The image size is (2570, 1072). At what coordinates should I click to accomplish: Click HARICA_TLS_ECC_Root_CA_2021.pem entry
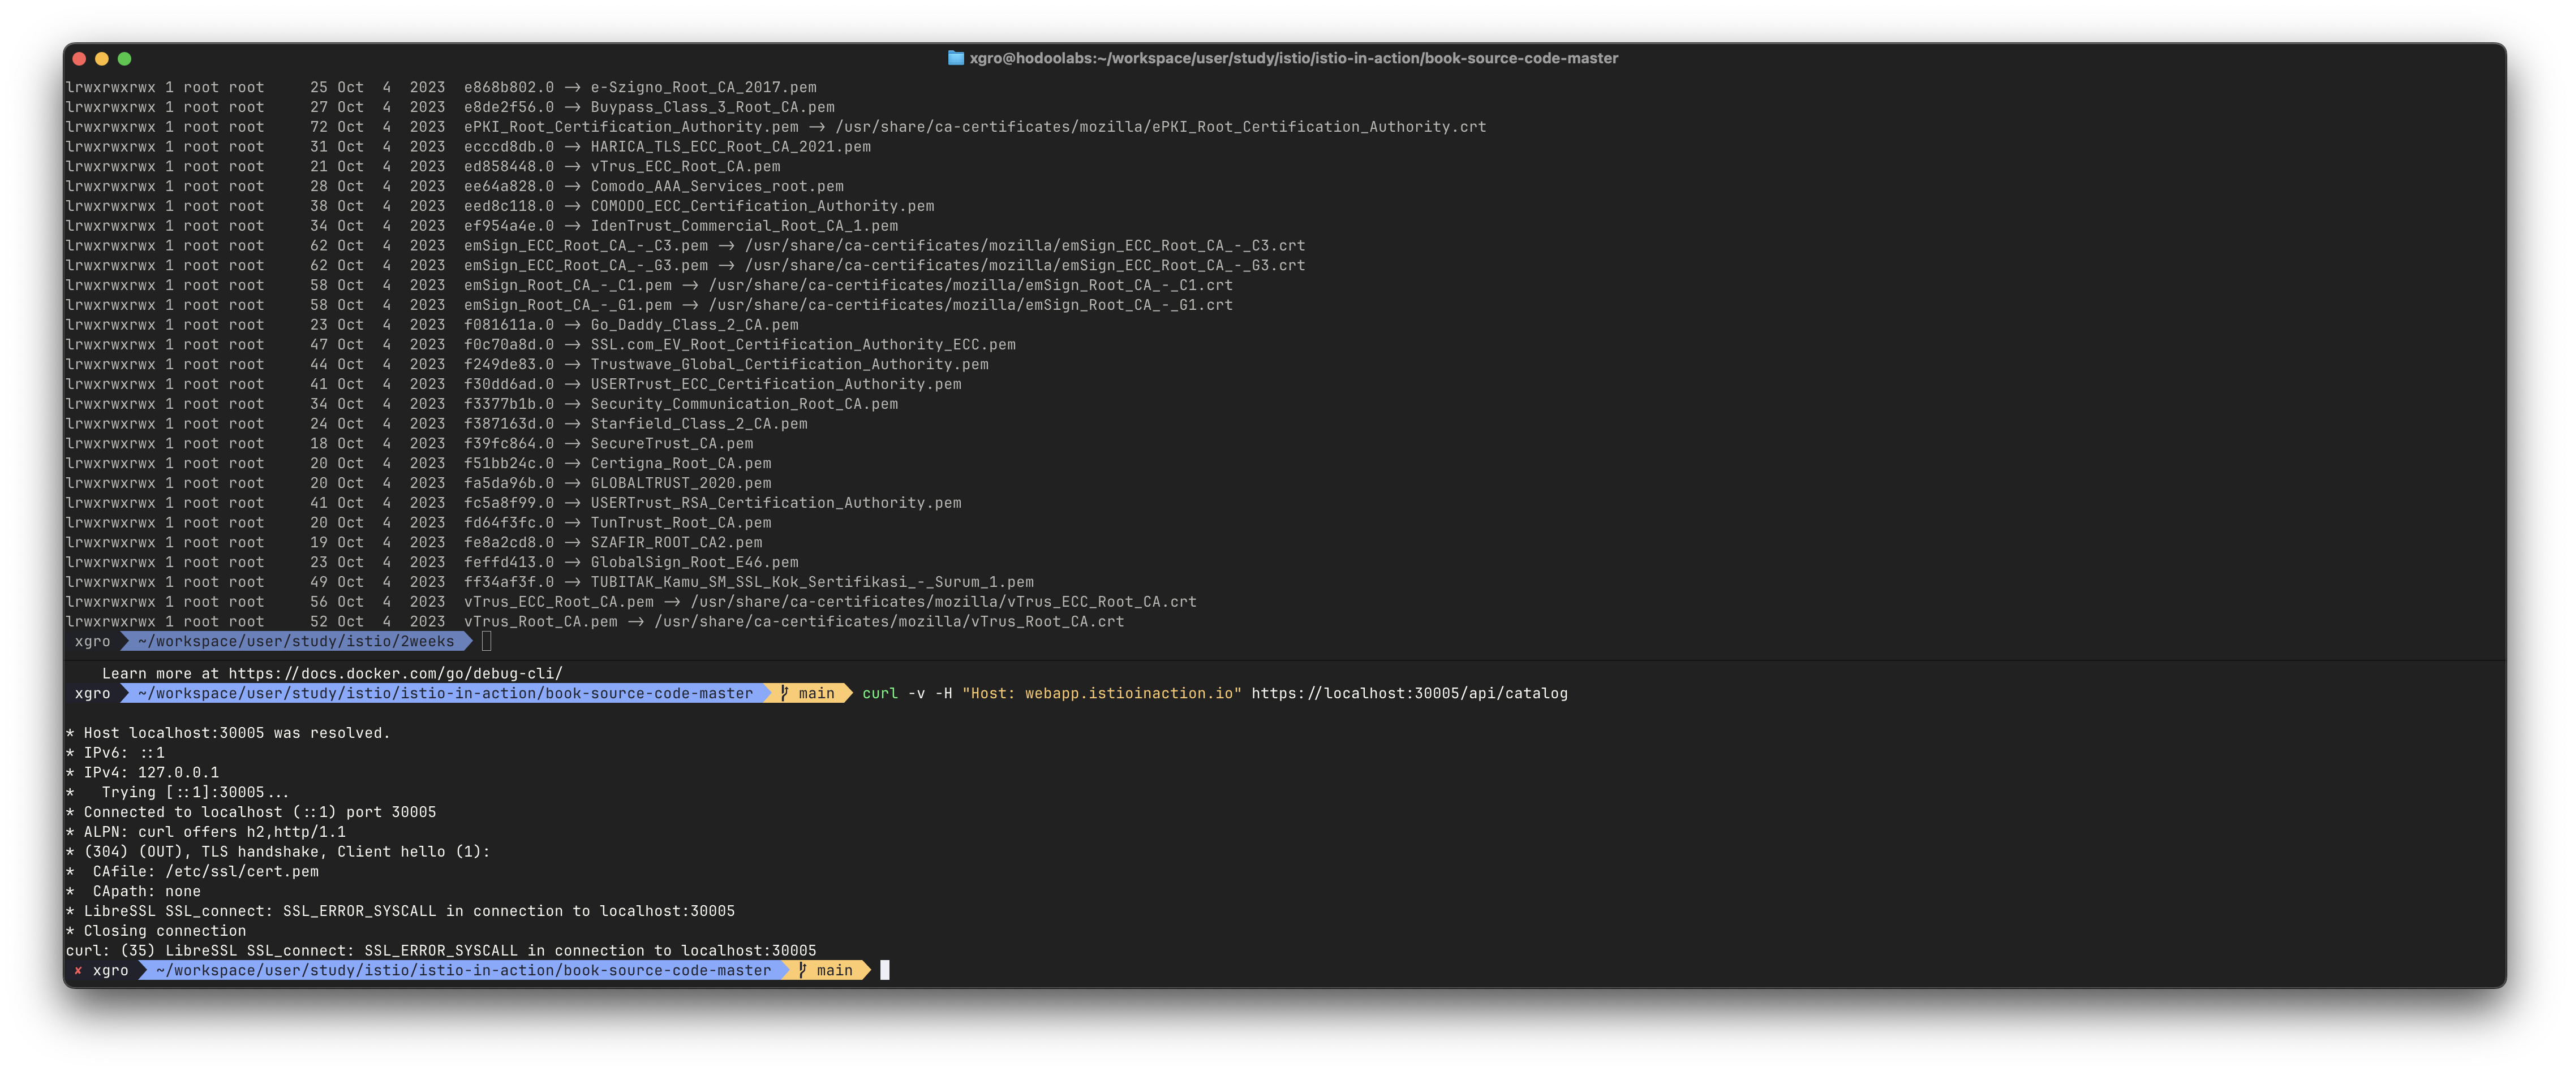point(730,146)
